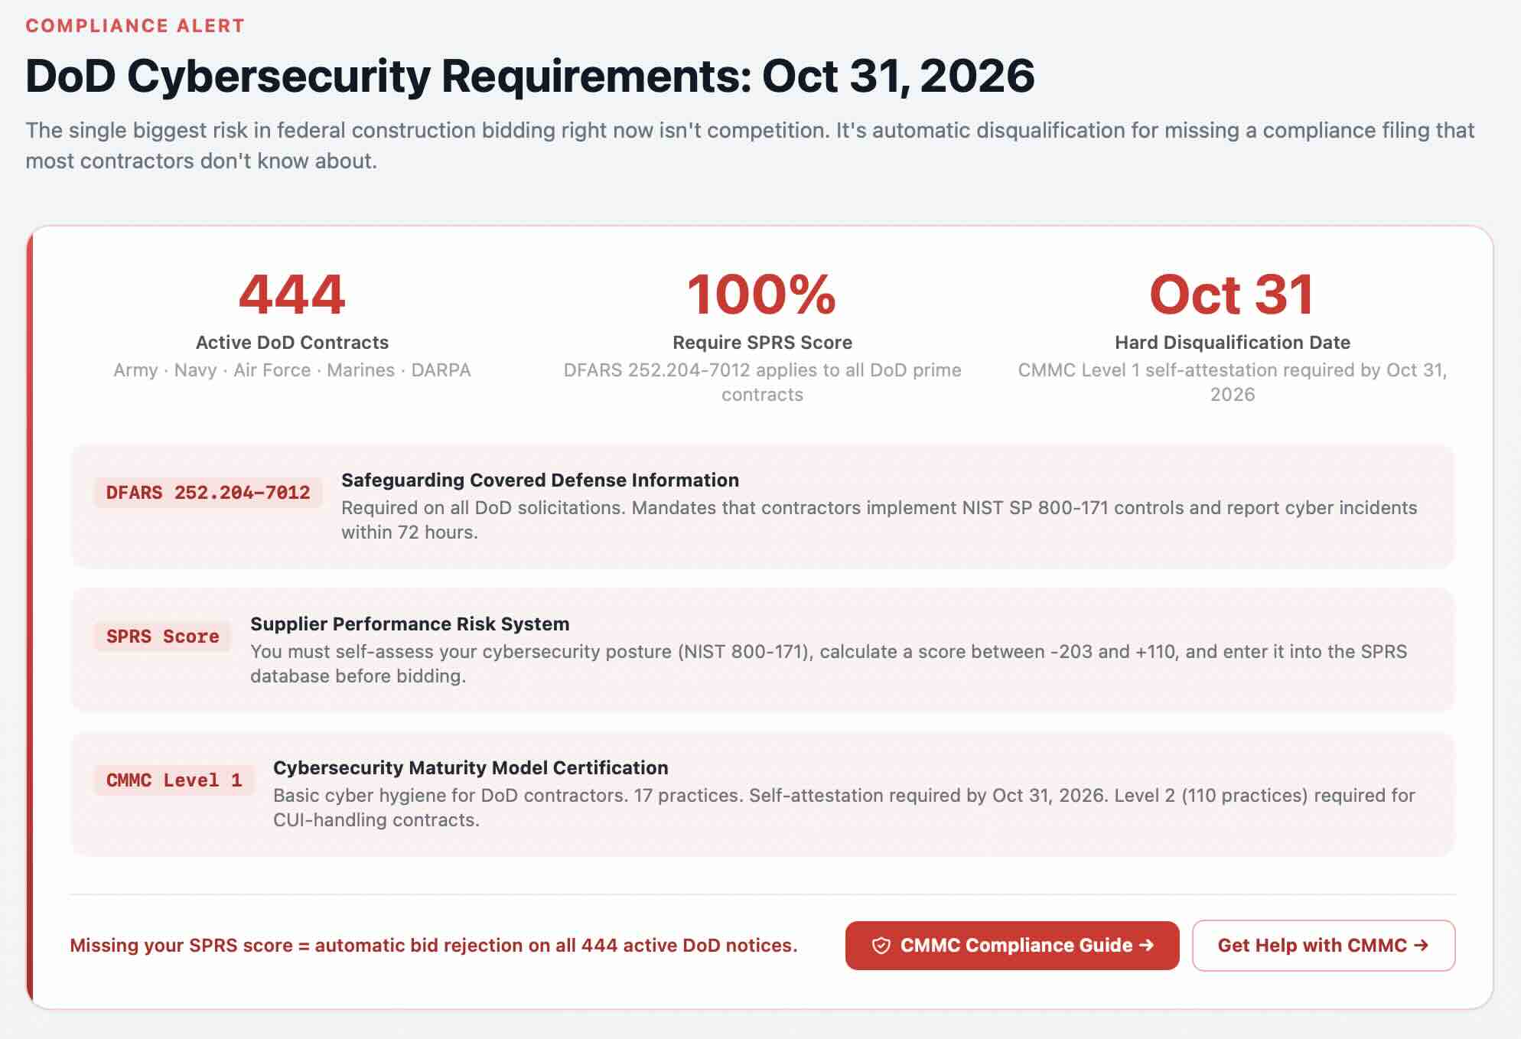Expand the Supplier Performance Risk System panel
This screenshot has width=1521, height=1039.
[x=760, y=649]
